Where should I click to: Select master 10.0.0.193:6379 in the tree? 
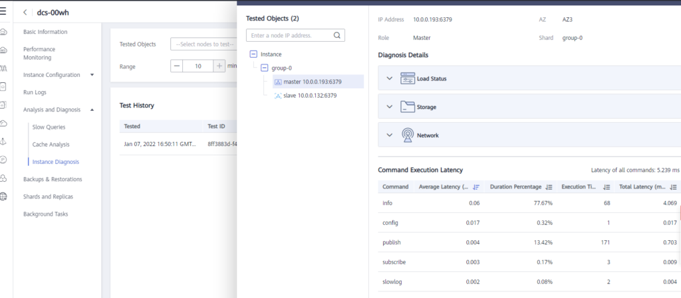(x=319, y=82)
